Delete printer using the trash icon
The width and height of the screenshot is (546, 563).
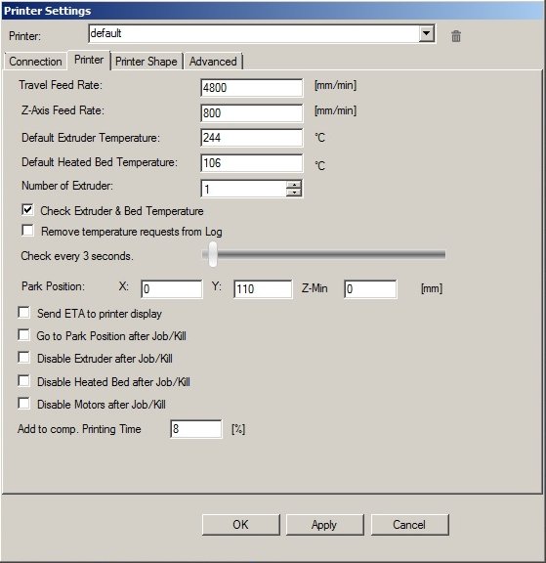pos(456,36)
